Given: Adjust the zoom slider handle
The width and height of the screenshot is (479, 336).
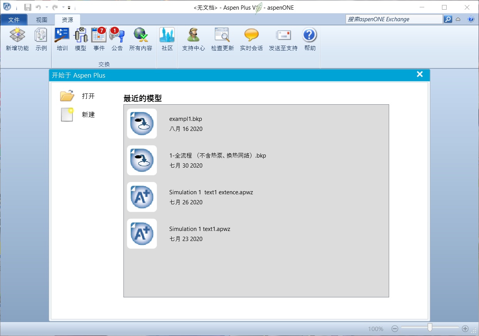Looking at the screenshot, I should pos(430,328).
